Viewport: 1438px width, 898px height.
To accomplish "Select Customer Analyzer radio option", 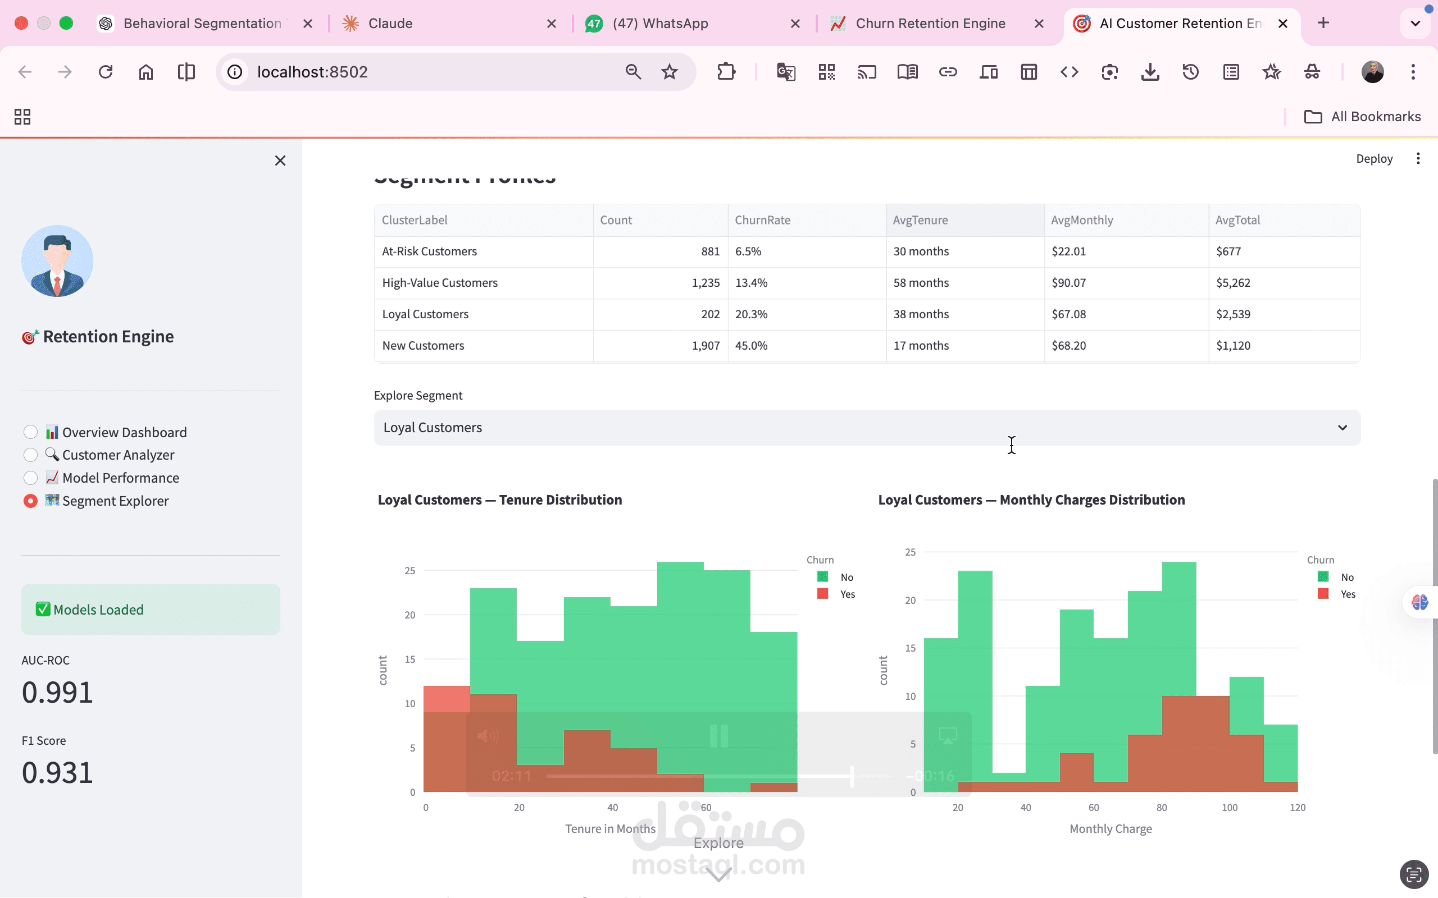I will (x=30, y=455).
